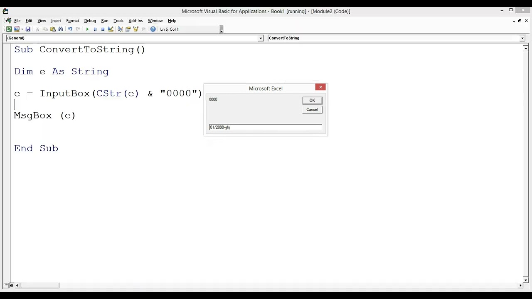532x299 pixels.
Task: Click the Break pause icon
Action: point(95,29)
